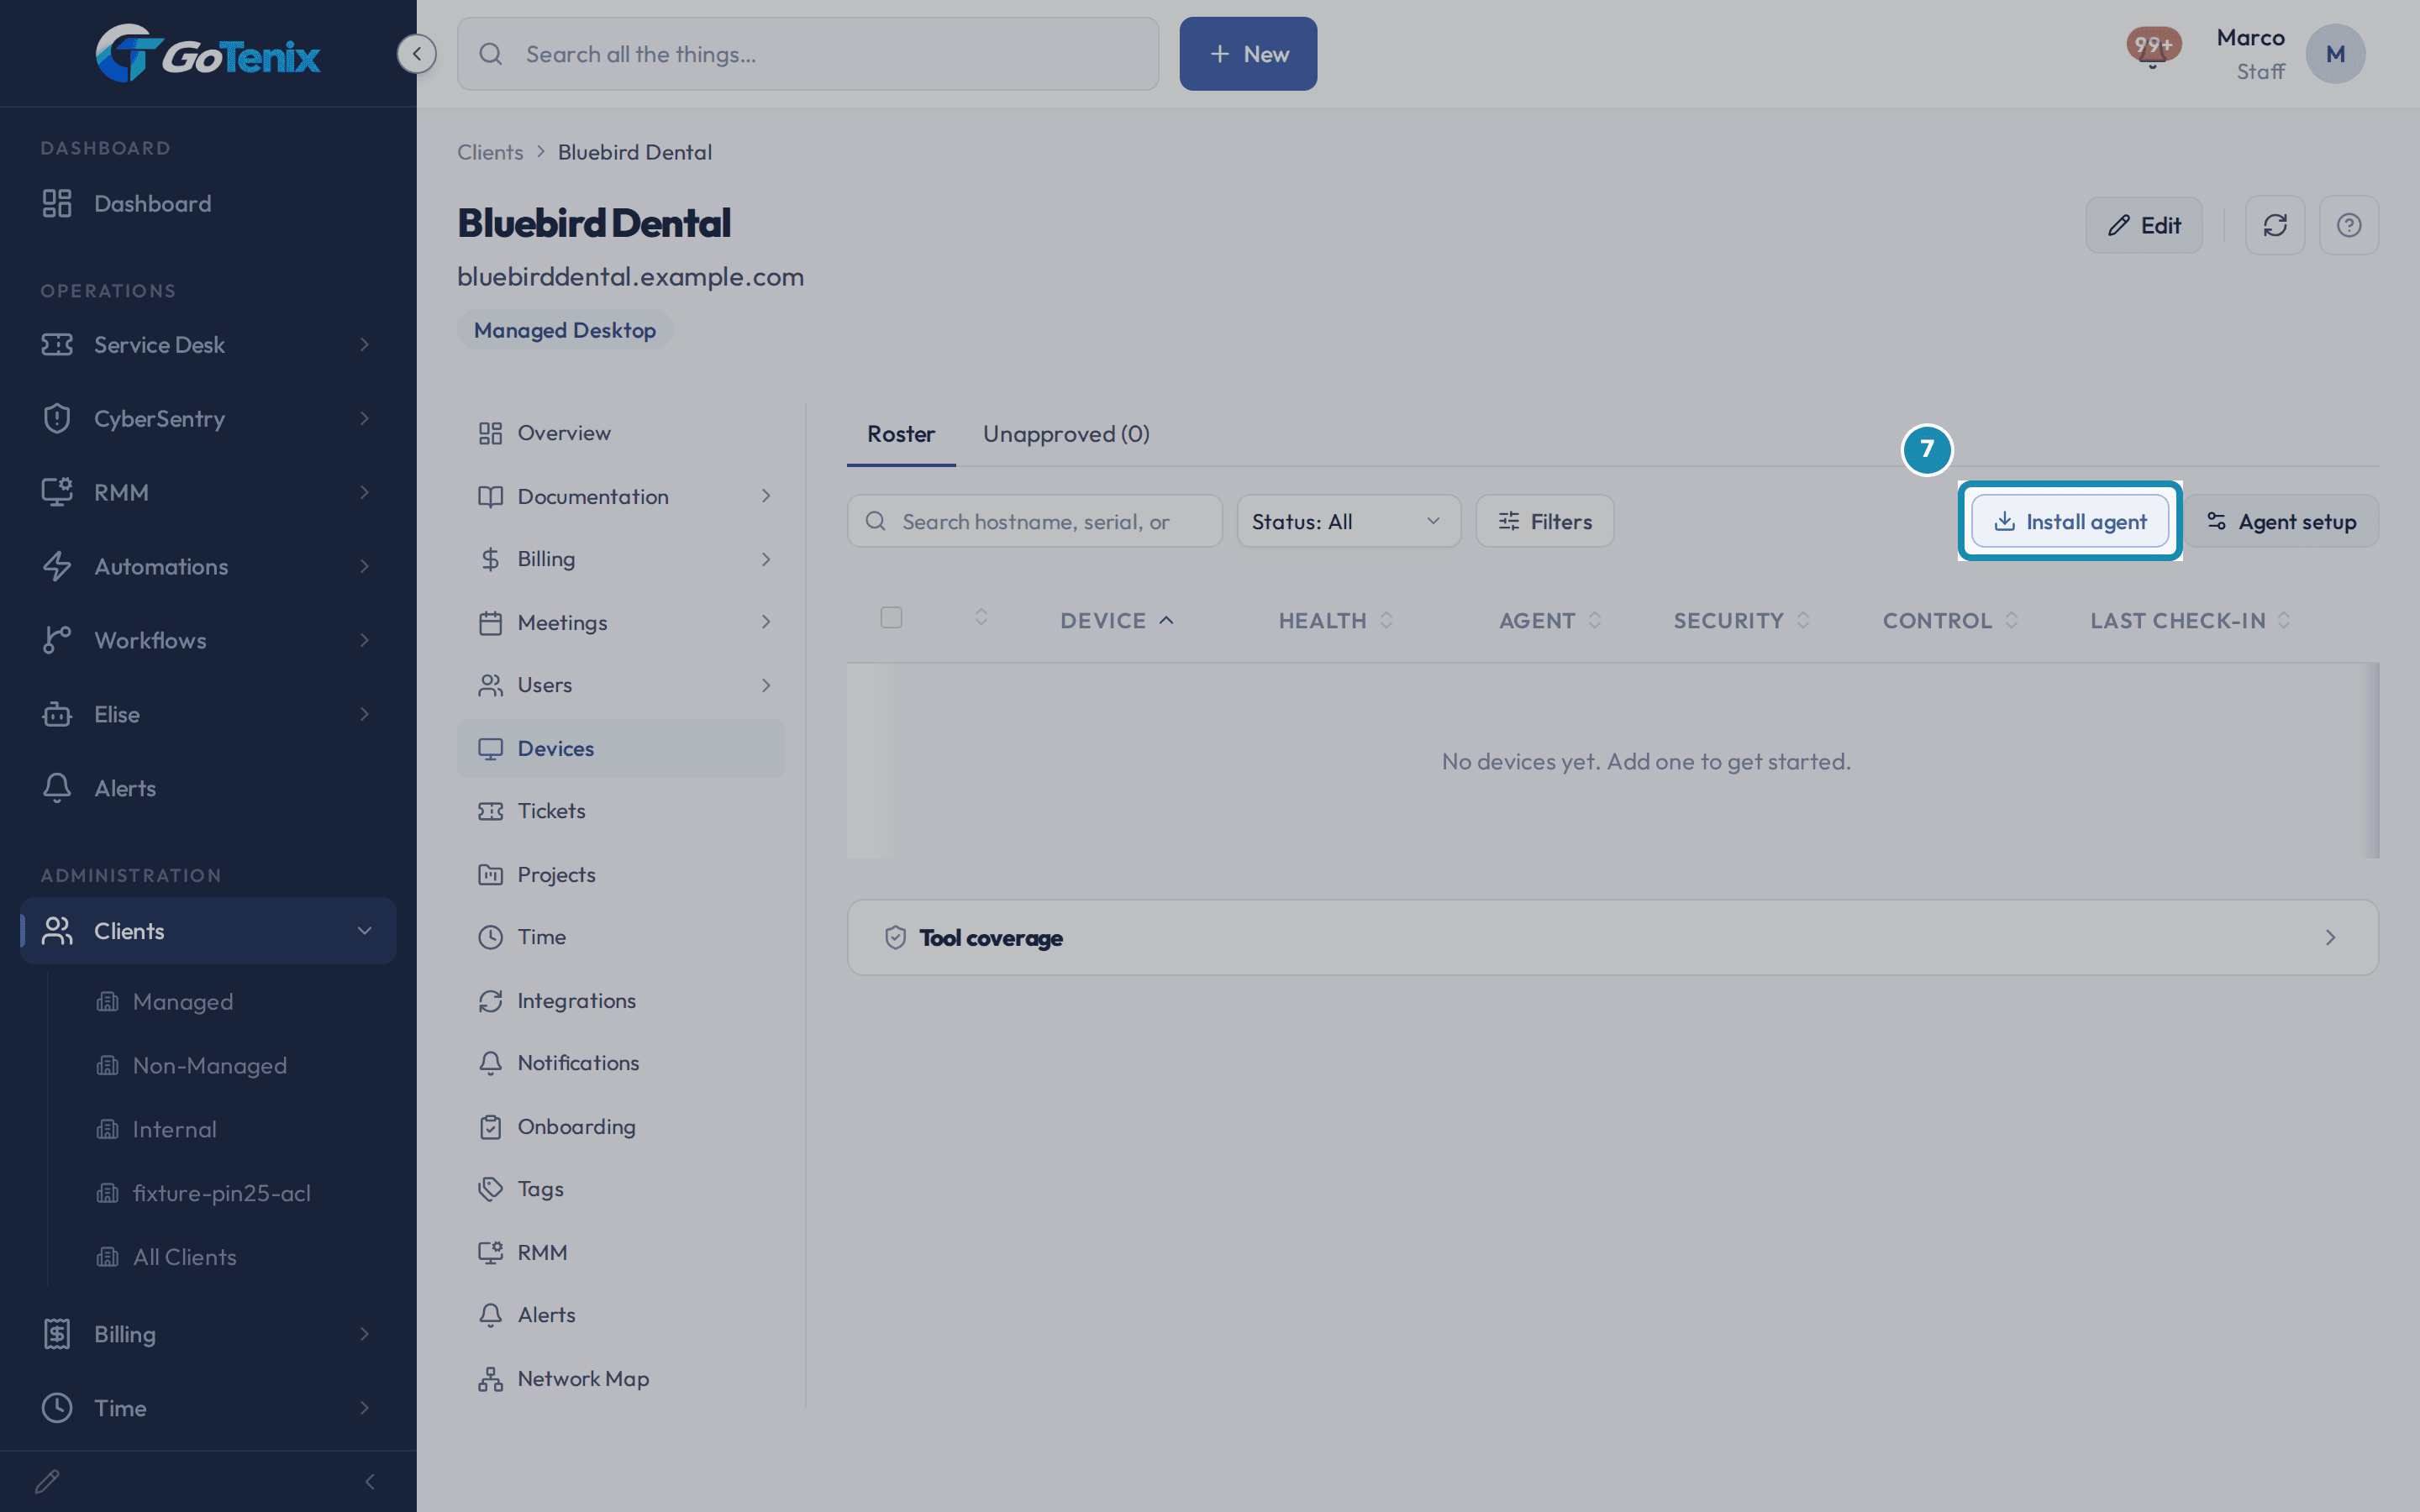Image resolution: width=2420 pixels, height=1512 pixels.
Task: Open Devices in the client menu
Action: click(620, 748)
